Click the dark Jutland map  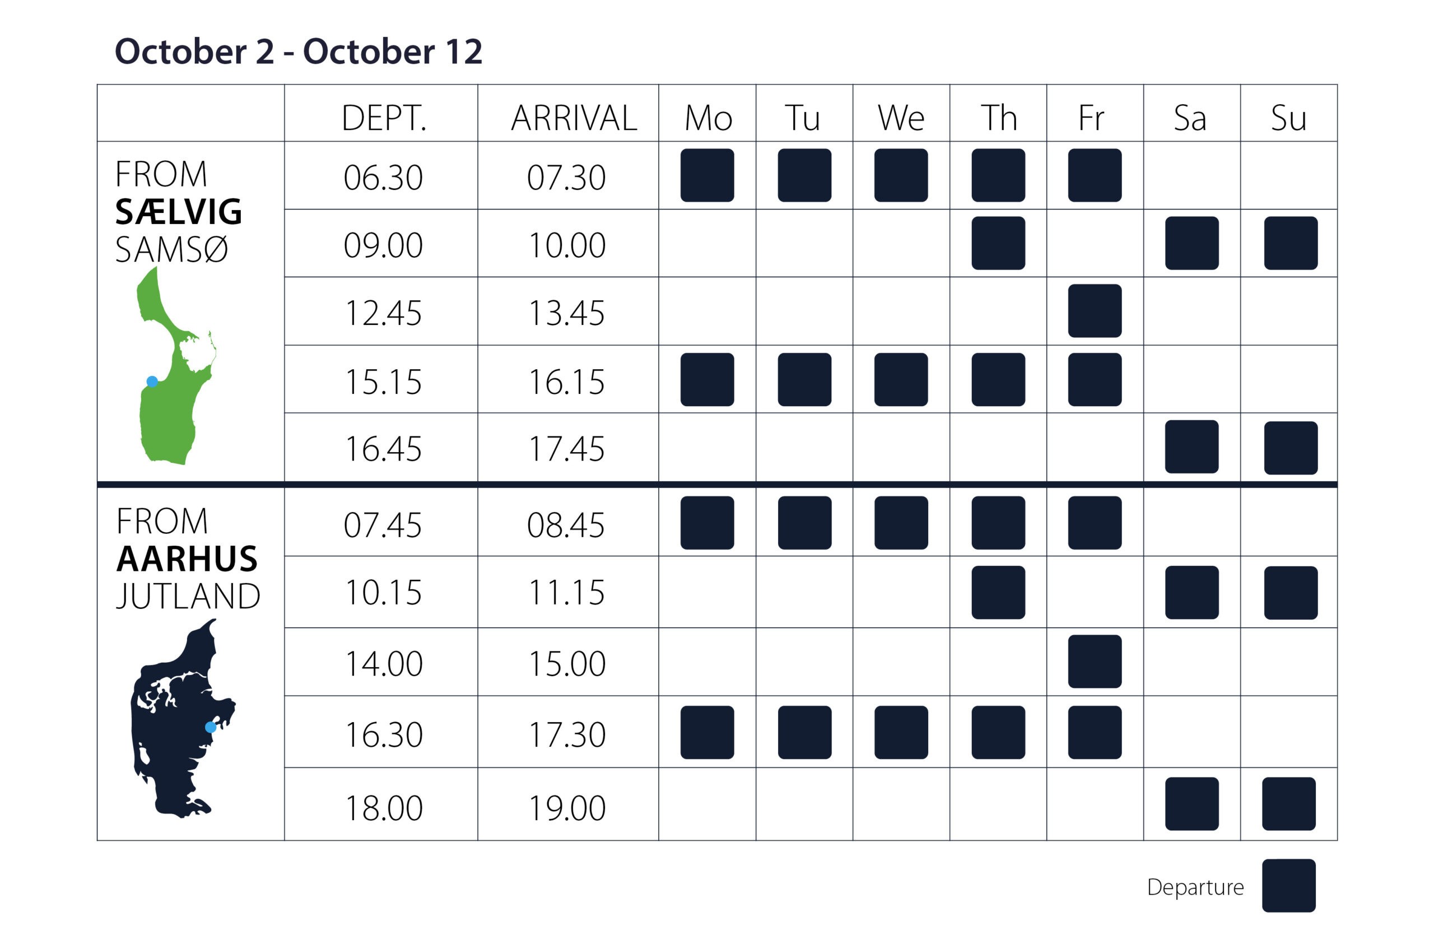(183, 718)
